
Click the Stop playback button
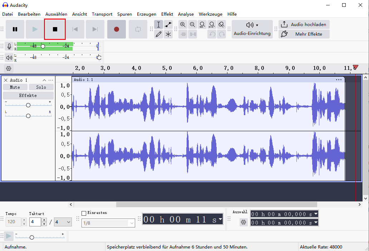coord(55,29)
